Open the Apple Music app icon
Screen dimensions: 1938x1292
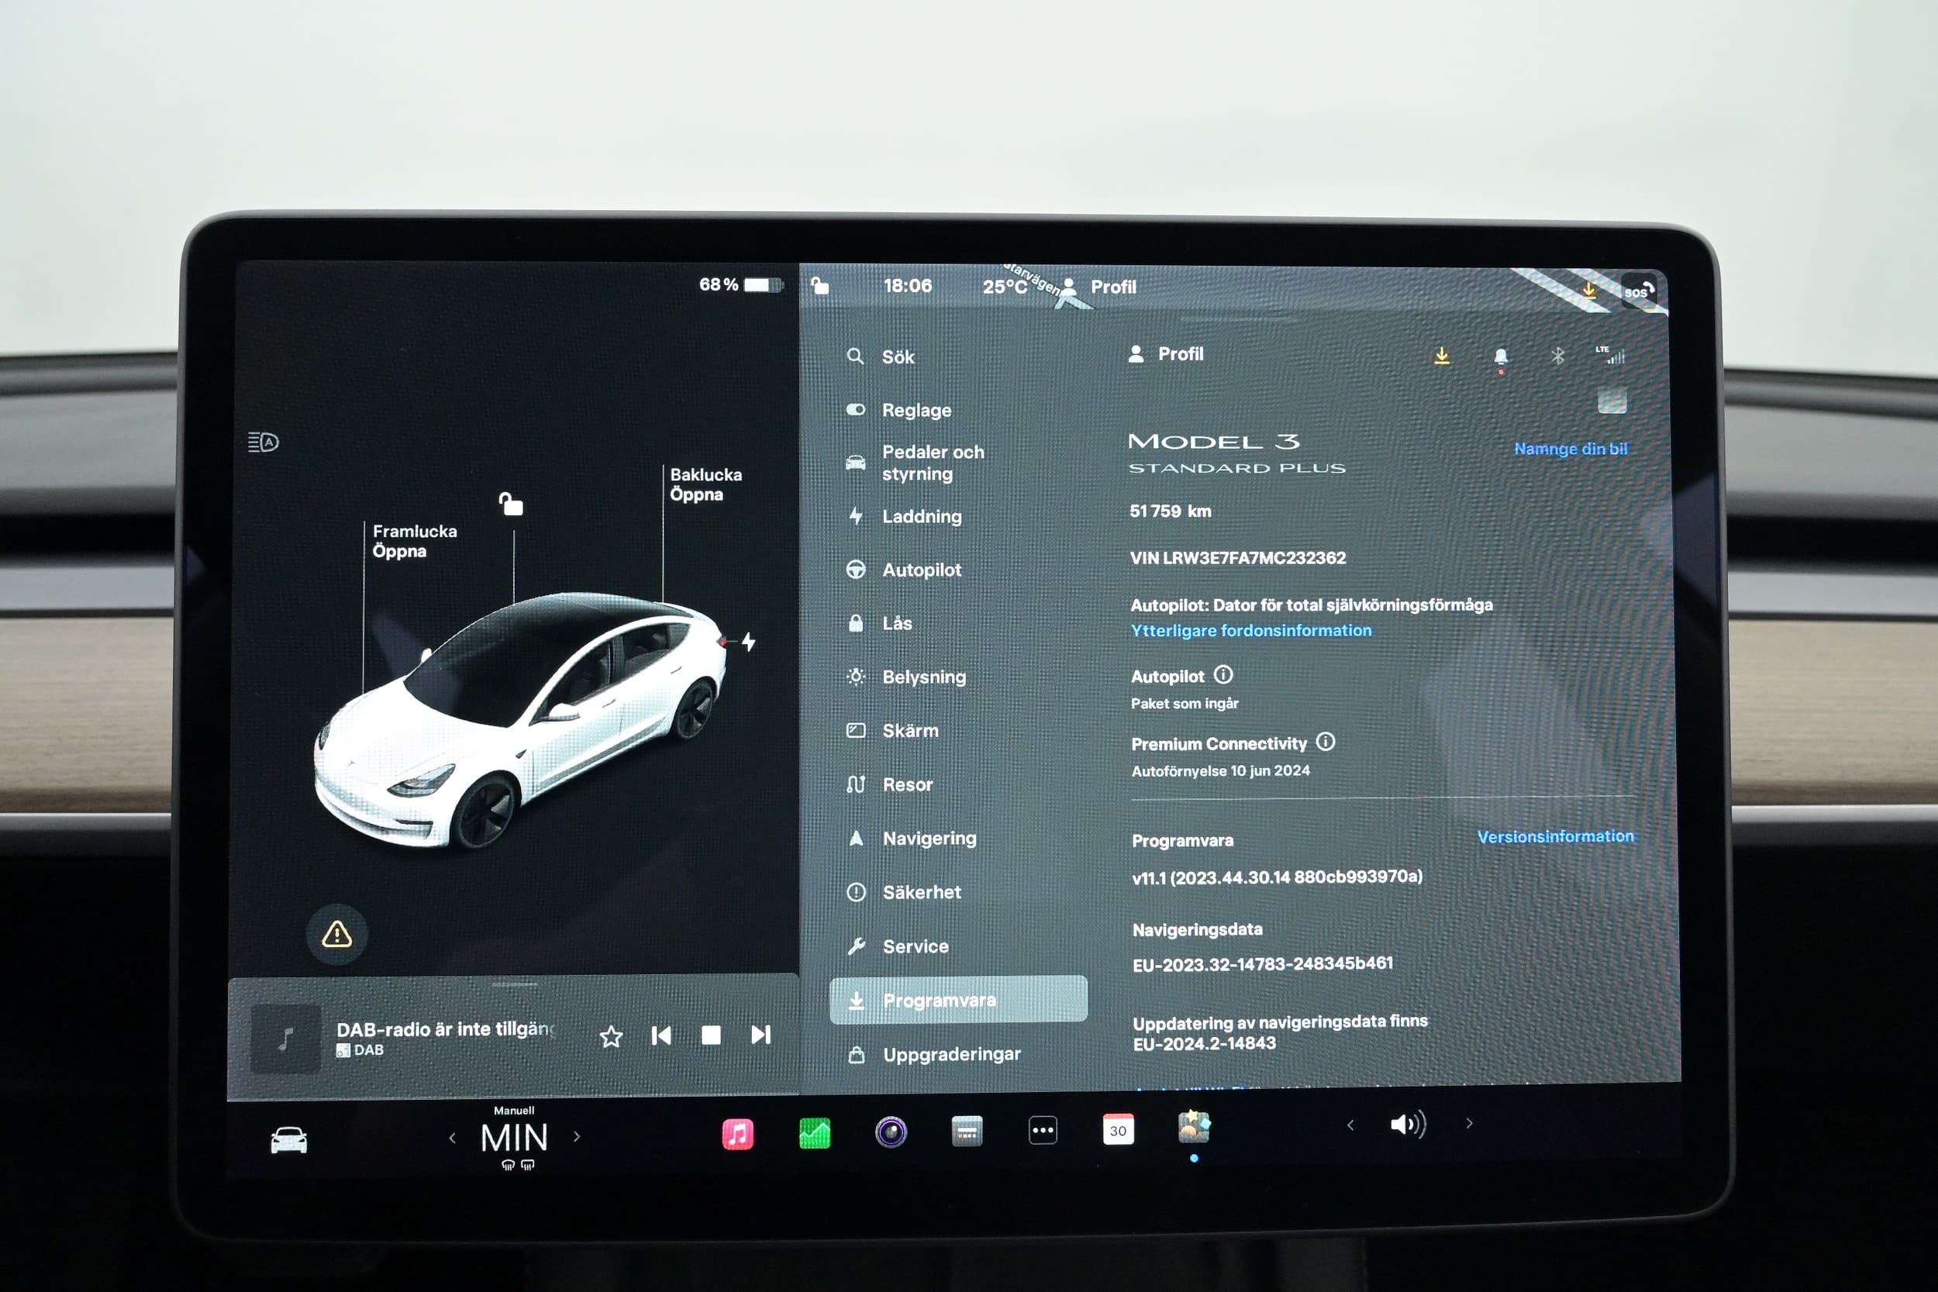click(737, 1134)
